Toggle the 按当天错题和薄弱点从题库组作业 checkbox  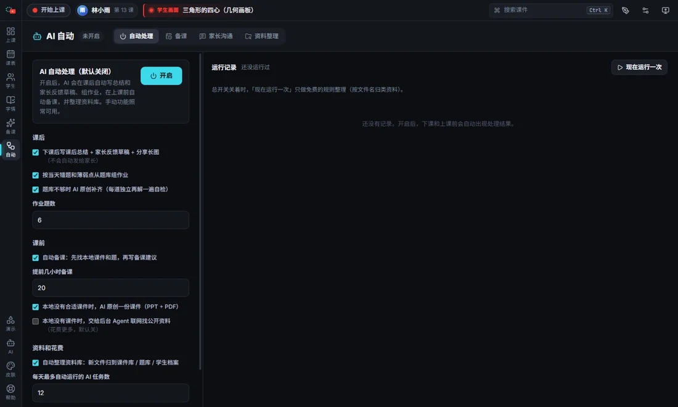36,175
